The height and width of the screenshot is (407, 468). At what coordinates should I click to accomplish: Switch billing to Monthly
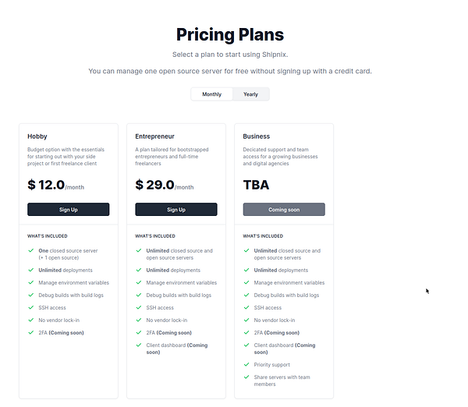211,94
